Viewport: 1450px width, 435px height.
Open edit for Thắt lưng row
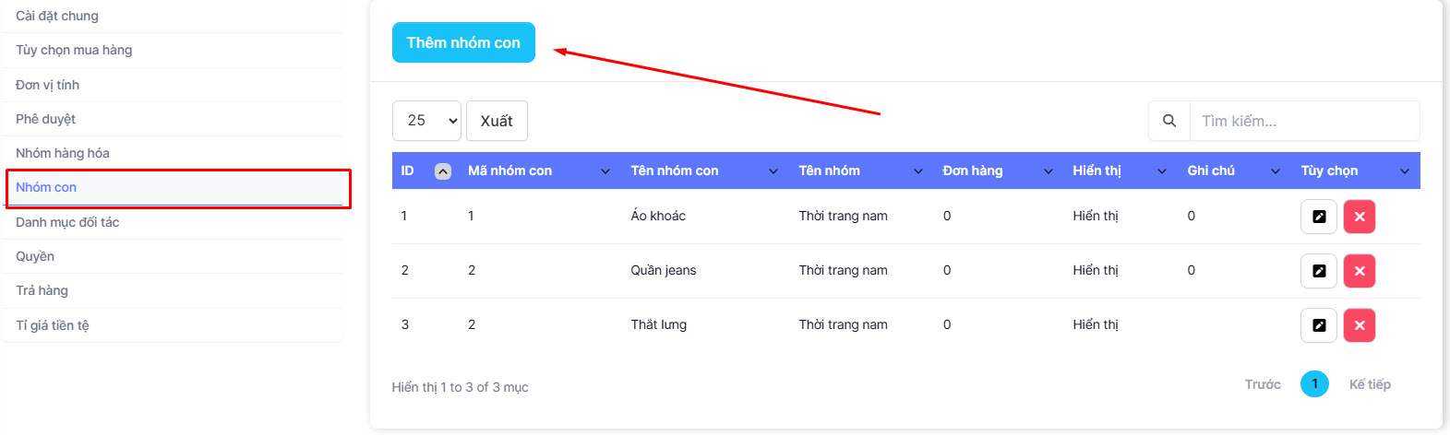[x=1318, y=325]
